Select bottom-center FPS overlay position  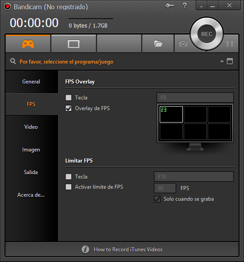pos(195,131)
